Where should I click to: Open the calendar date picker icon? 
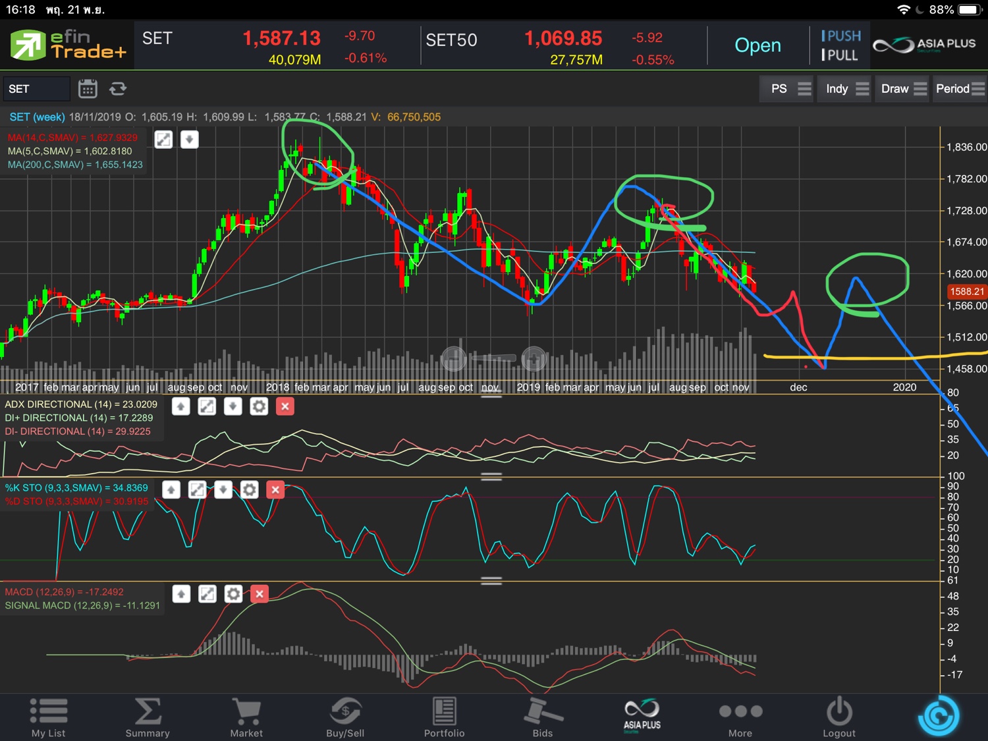point(88,88)
